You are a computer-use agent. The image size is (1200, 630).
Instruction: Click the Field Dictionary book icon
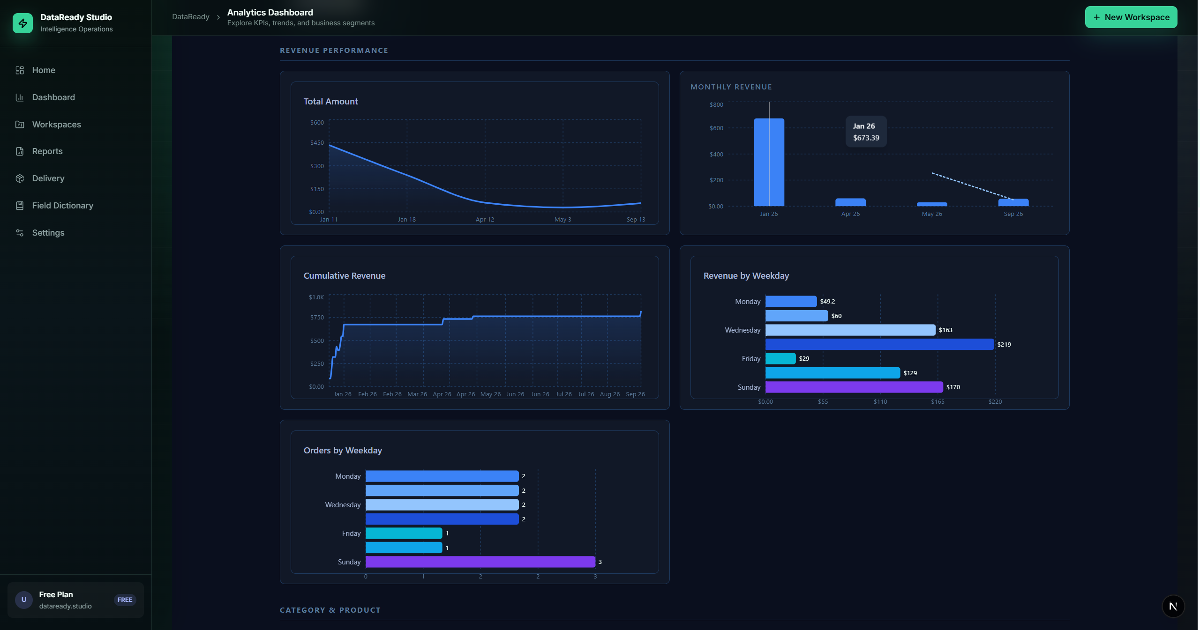click(20, 206)
